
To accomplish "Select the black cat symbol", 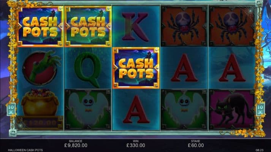I will pyautogui.click(x=231, y=109).
